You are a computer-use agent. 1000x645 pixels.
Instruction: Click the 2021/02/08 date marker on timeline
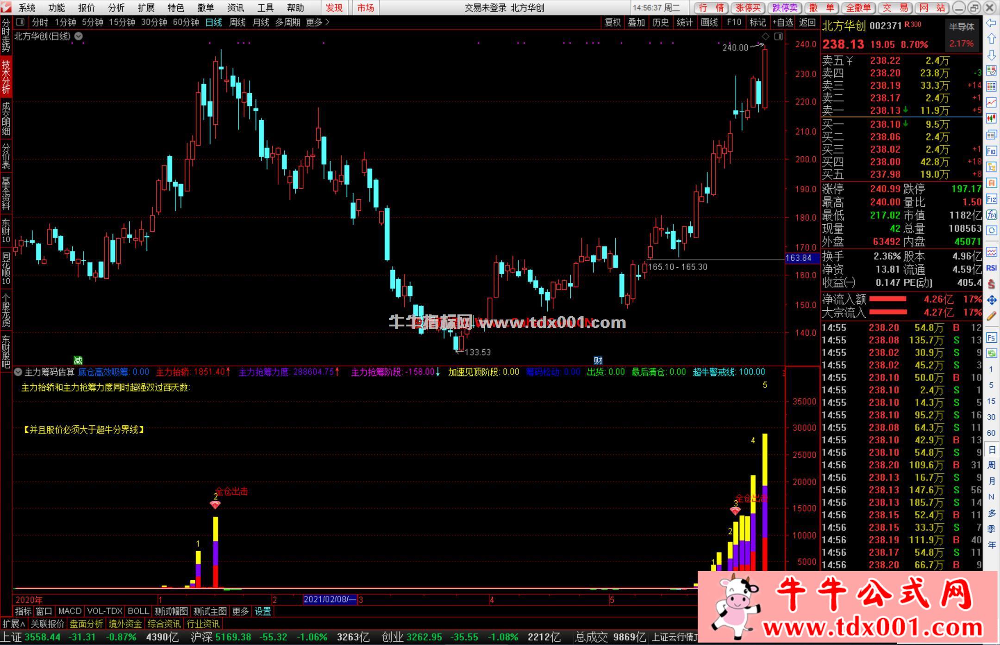pos(330,600)
